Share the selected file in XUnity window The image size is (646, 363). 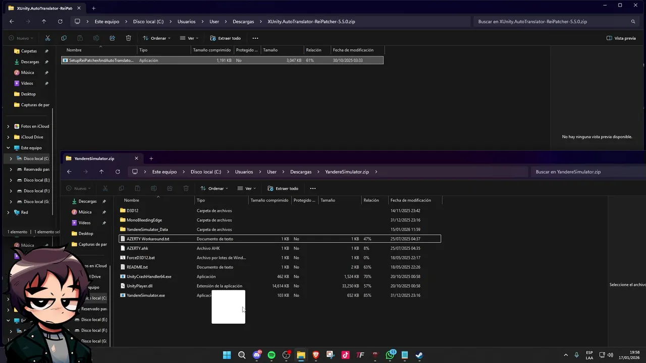click(112, 38)
